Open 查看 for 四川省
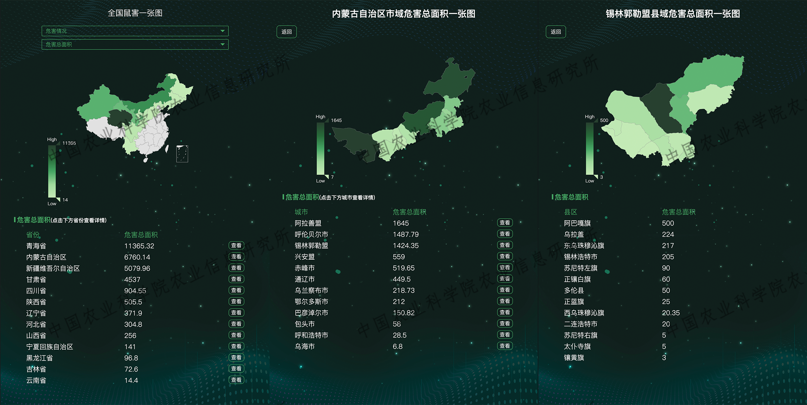Image resolution: width=807 pixels, height=405 pixels. (x=236, y=290)
